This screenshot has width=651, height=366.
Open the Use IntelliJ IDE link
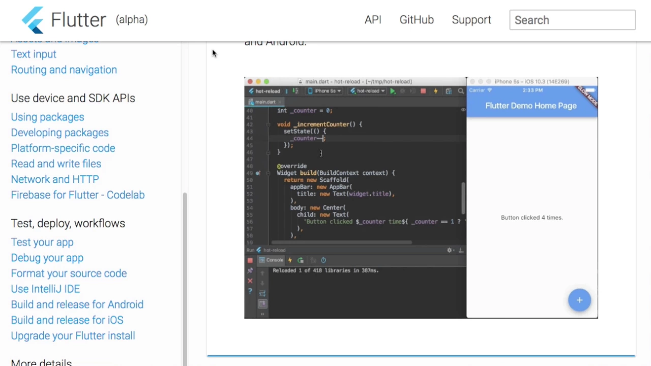[x=45, y=289]
